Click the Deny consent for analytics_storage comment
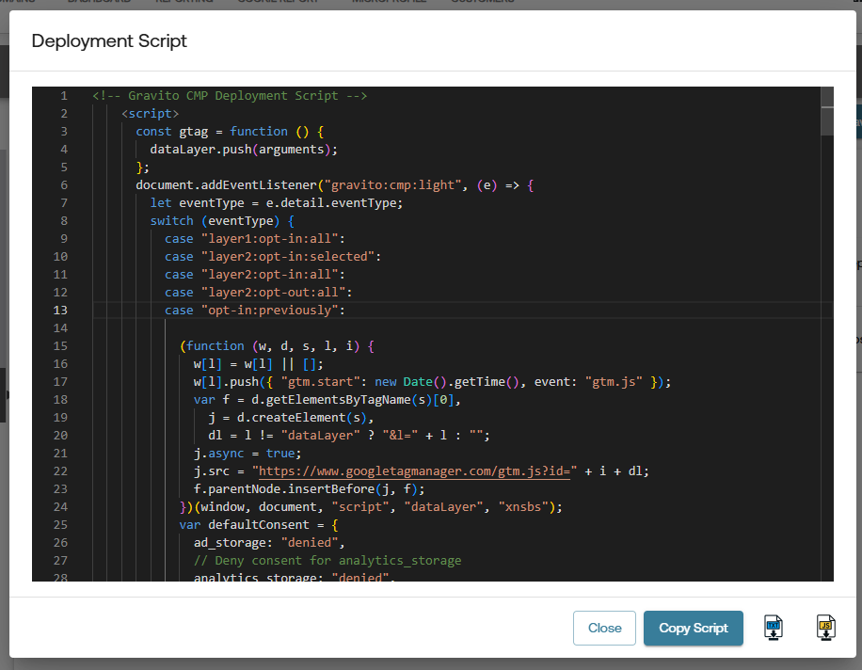Screen dimensions: 862x670 (x=327, y=560)
